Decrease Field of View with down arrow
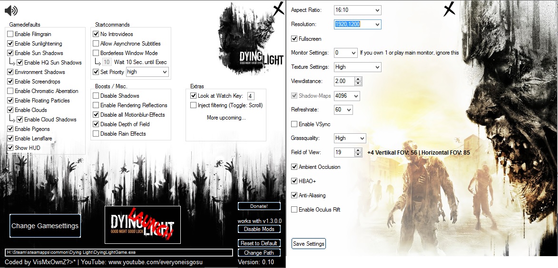The height and width of the screenshot is (268, 558). tap(358, 155)
